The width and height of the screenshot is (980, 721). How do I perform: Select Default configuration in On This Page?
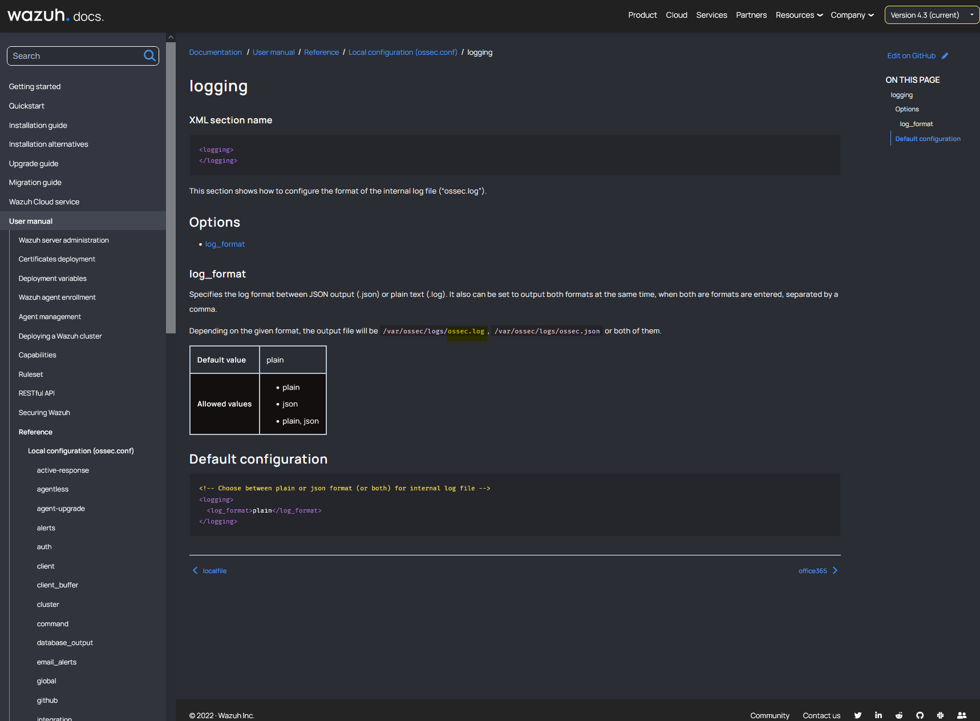[928, 138]
